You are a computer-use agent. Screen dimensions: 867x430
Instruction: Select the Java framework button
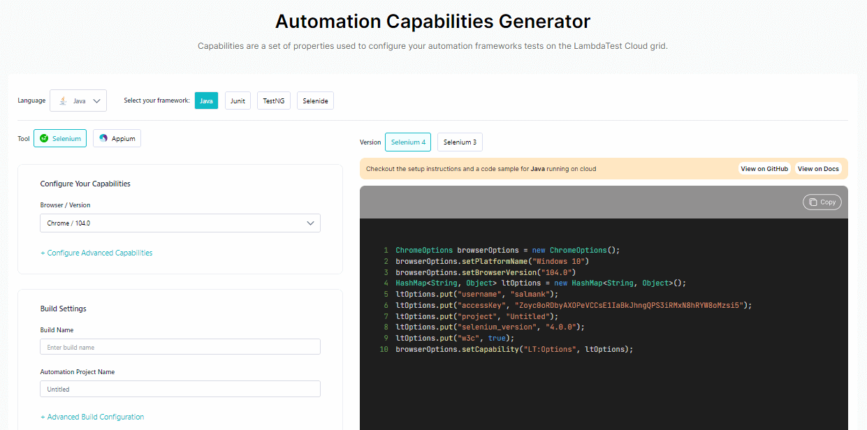(206, 100)
